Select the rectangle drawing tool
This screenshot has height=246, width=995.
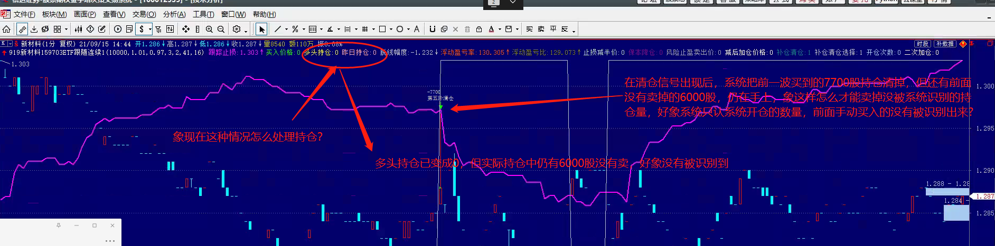coord(382,29)
